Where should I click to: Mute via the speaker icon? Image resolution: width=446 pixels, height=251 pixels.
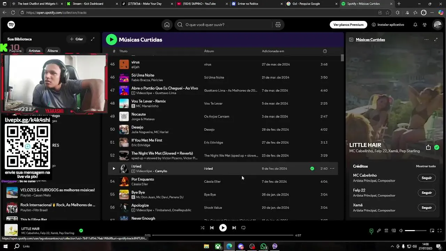(401, 231)
